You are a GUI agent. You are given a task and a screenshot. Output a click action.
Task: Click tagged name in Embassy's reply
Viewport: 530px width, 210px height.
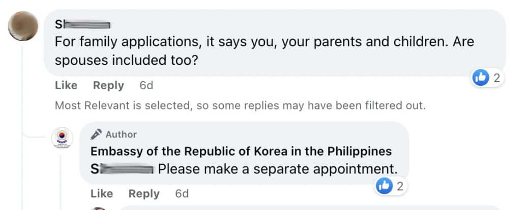(x=122, y=168)
